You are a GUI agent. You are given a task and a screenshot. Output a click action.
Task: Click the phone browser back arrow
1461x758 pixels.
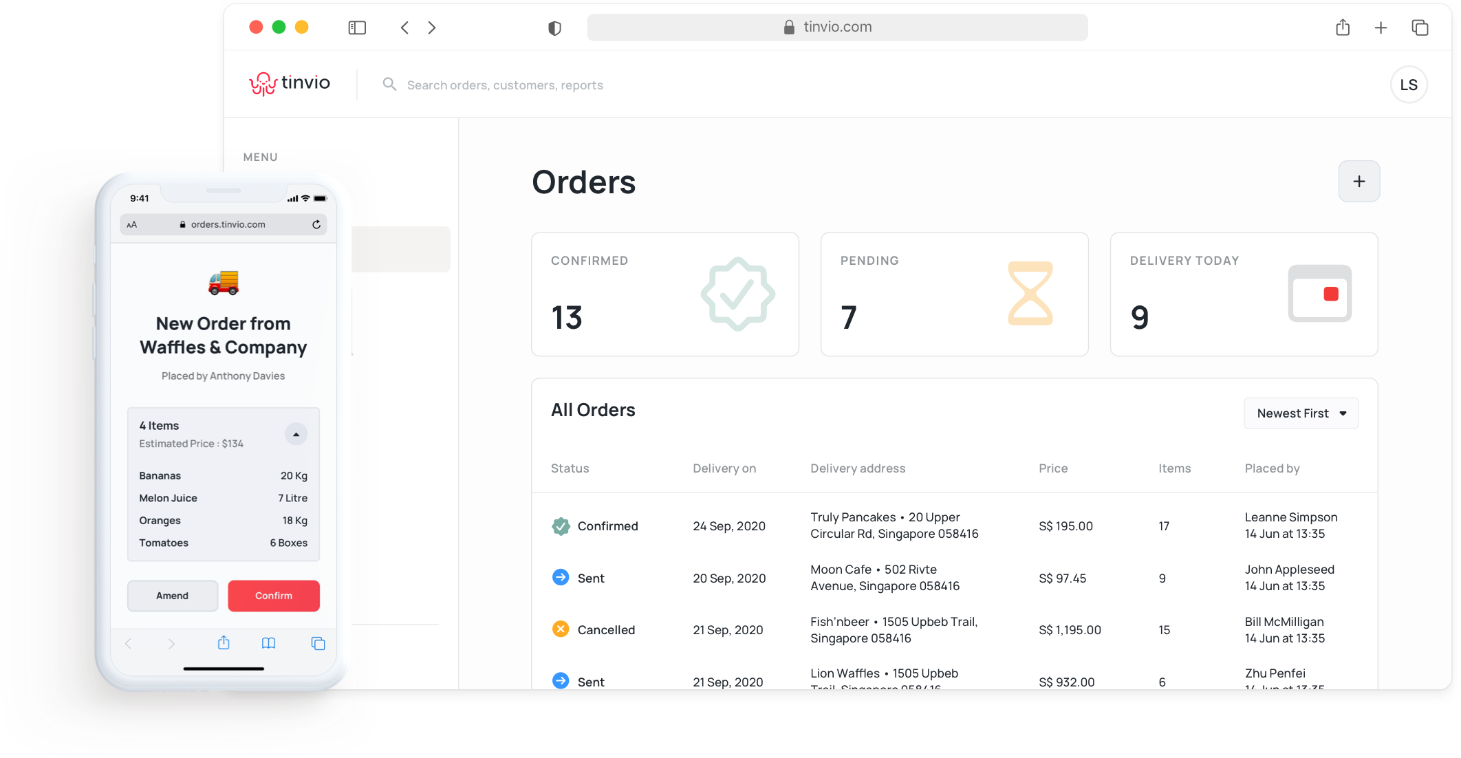128,644
